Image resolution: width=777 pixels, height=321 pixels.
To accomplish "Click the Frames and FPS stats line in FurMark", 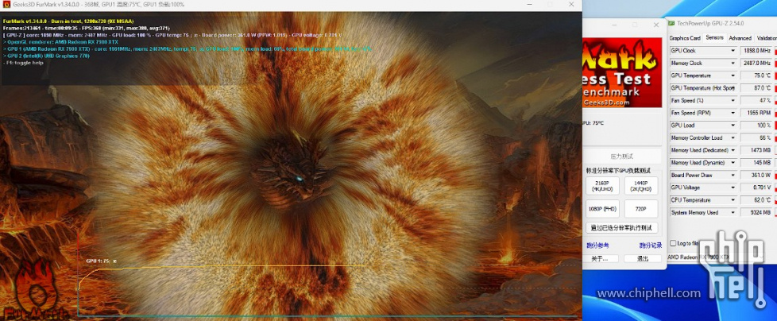I will pyautogui.click(x=86, y=29).
